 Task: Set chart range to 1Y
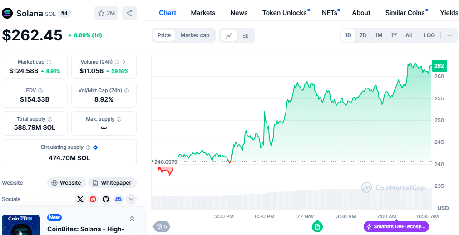[394, 35]
